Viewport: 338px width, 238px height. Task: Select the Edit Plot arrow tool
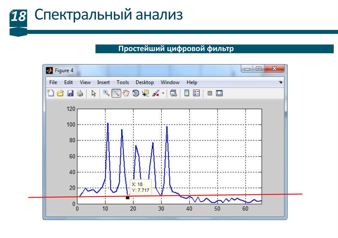pos(93,93)
